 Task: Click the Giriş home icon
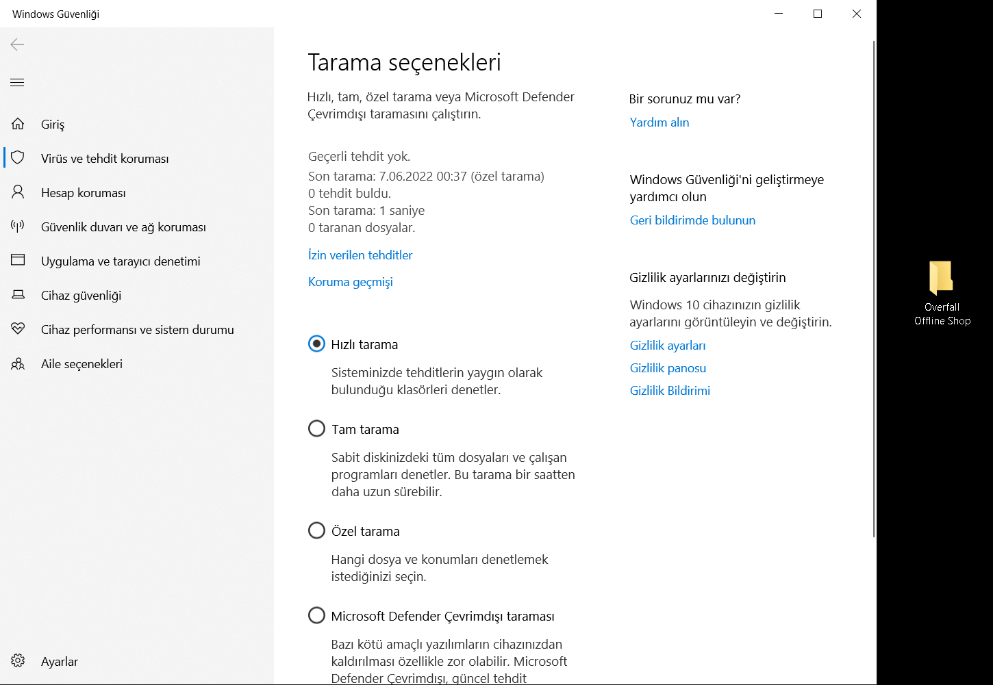click(x=18, y=124)
